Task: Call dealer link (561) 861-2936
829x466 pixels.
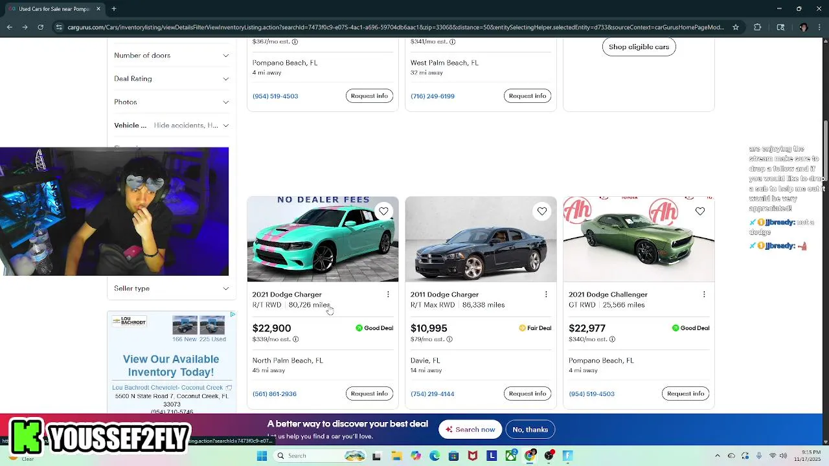Action: point(275,394)
